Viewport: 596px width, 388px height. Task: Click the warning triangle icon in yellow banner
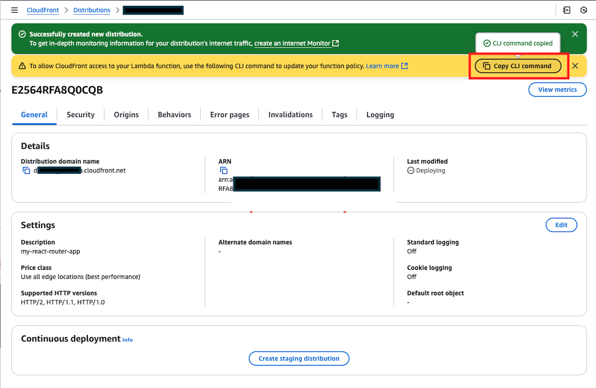22,66
